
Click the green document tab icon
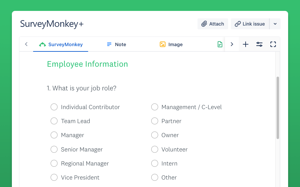tap(220, 45)
